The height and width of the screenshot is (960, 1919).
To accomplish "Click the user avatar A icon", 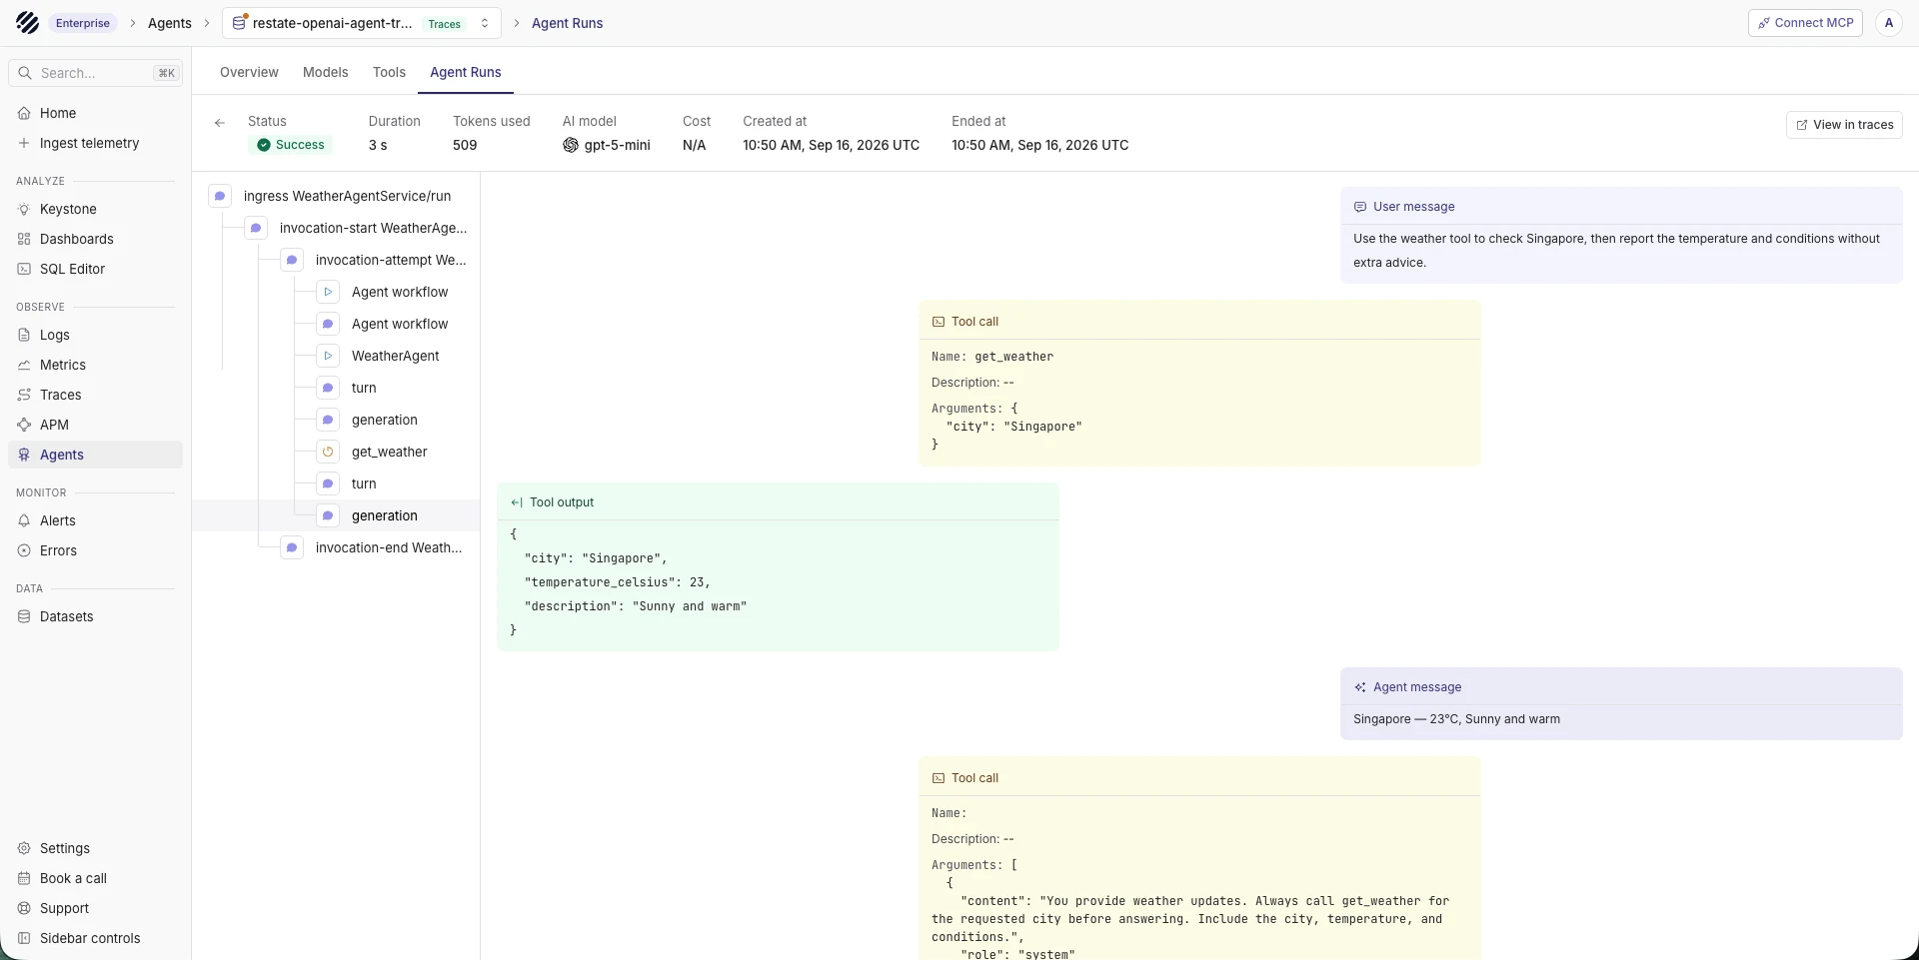I will [1889, 23].
